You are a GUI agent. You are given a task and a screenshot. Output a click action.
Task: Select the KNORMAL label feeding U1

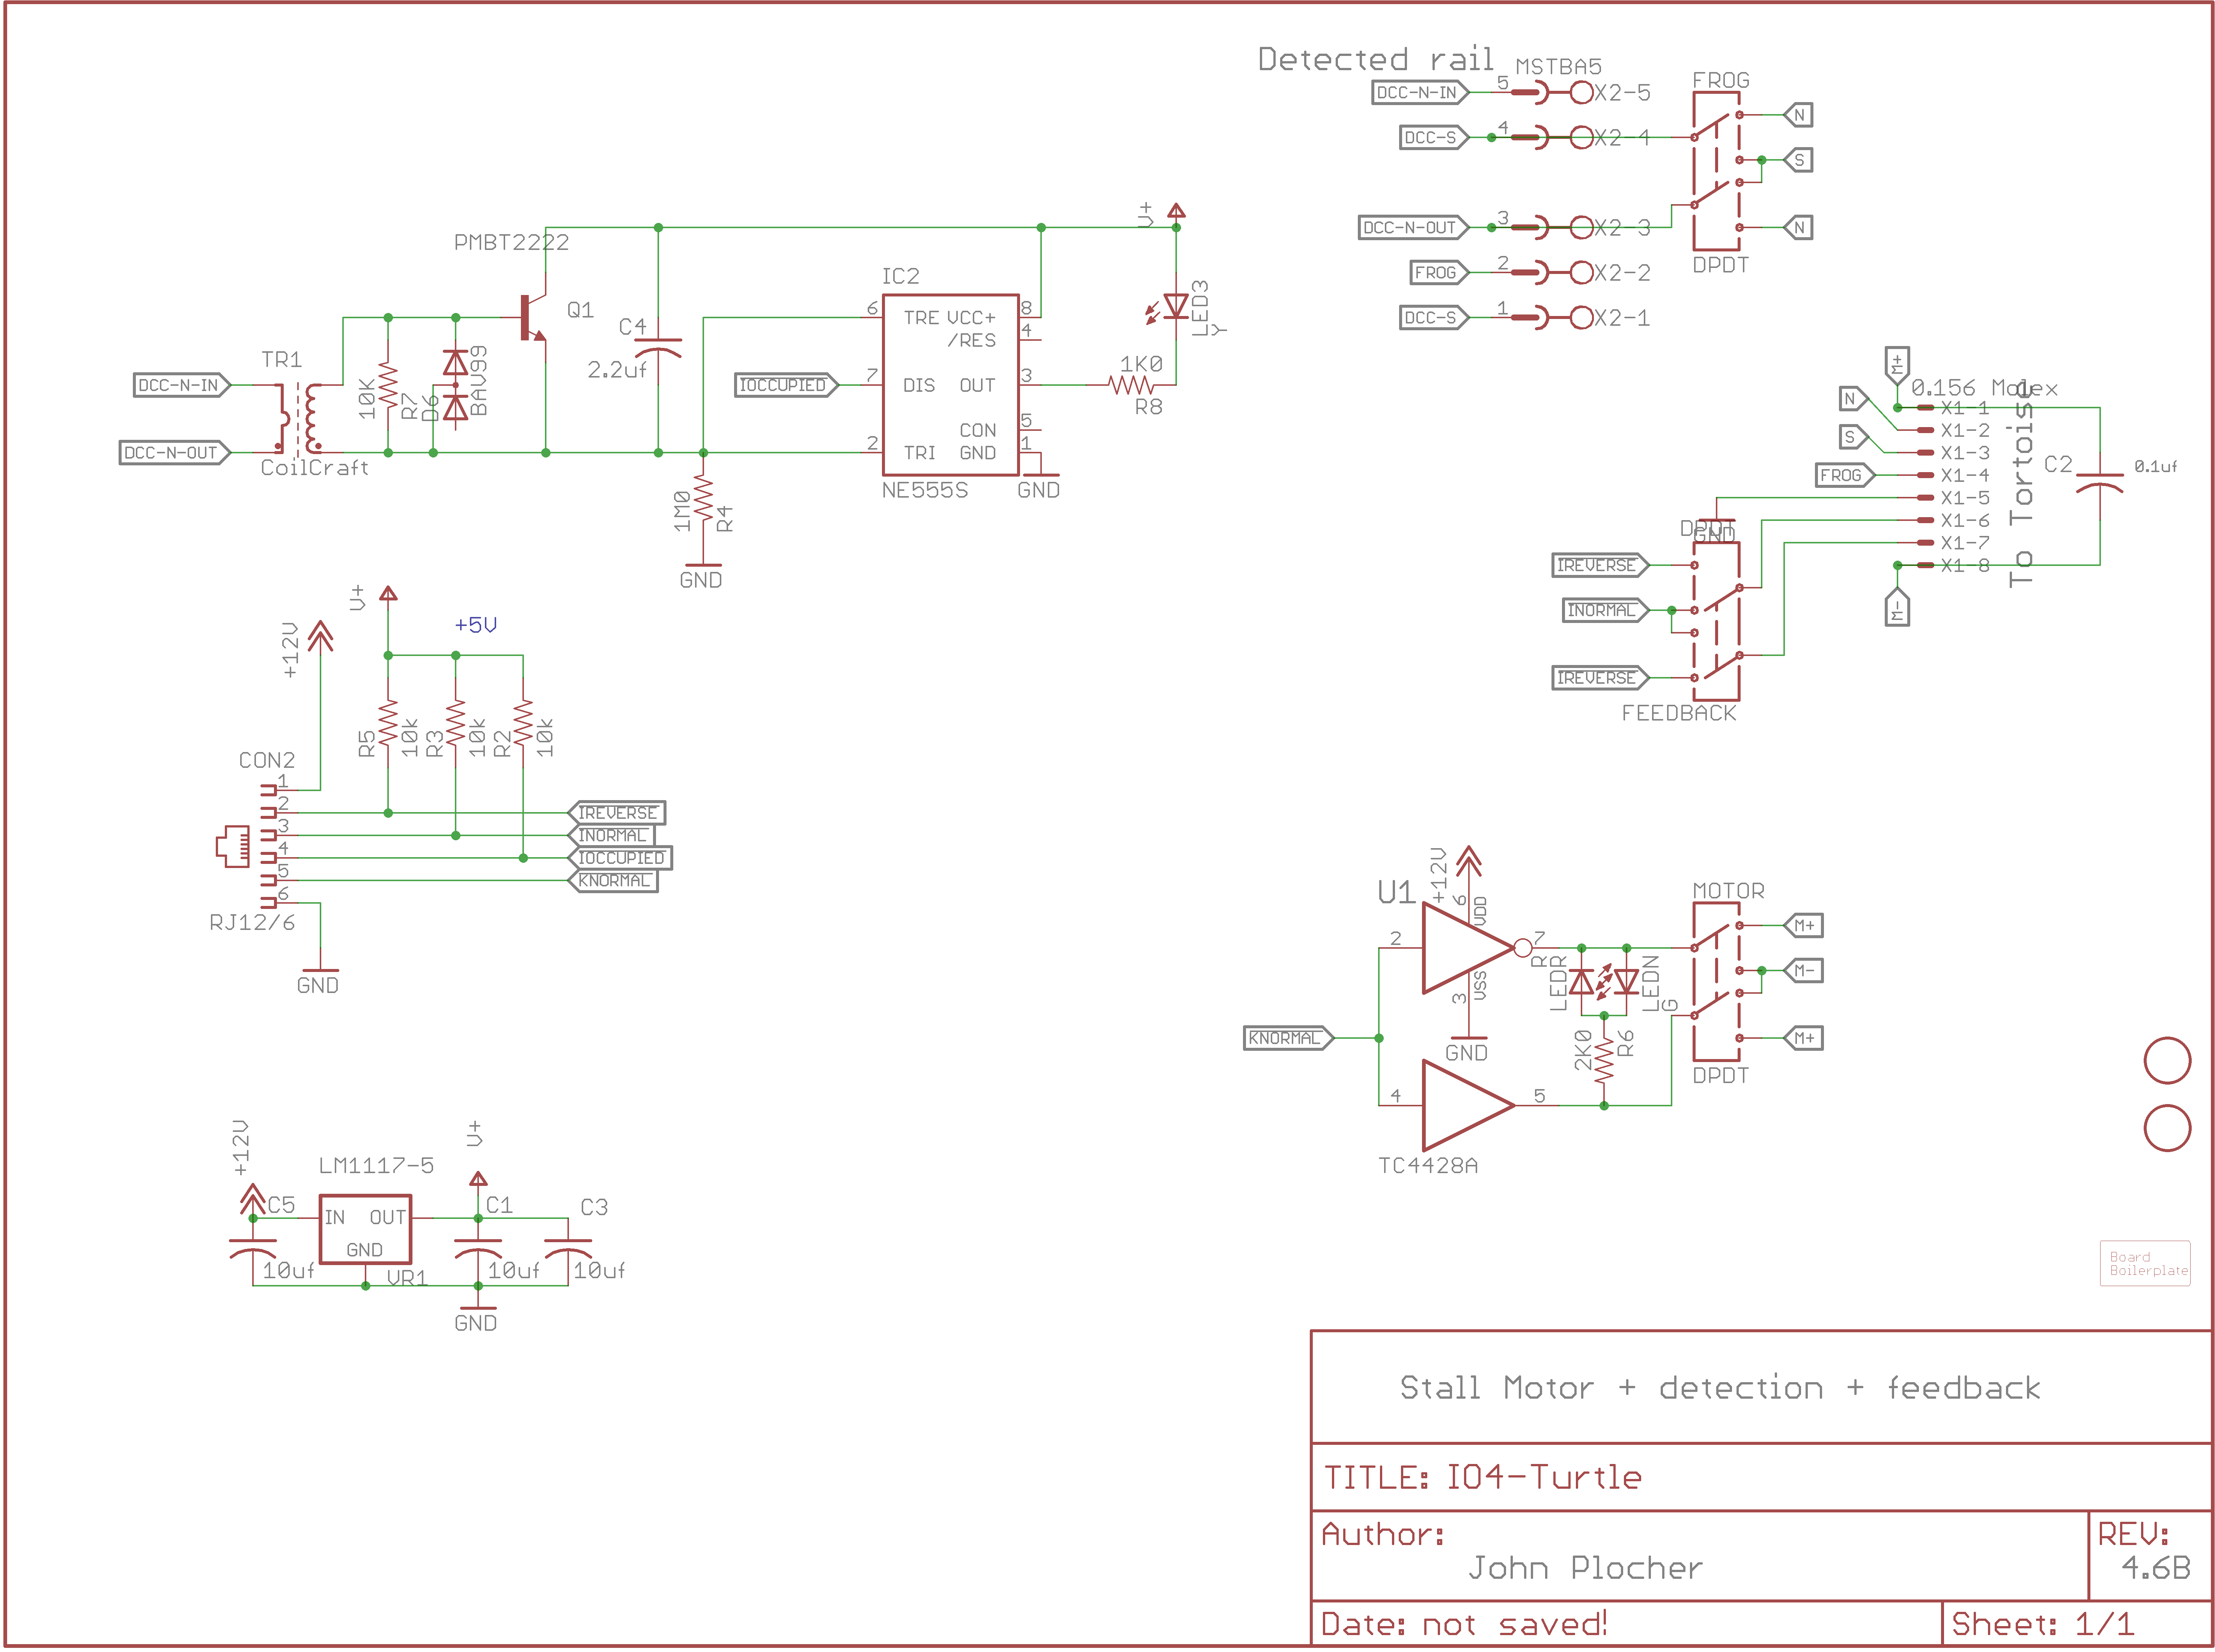(x=1289, y=1038)
